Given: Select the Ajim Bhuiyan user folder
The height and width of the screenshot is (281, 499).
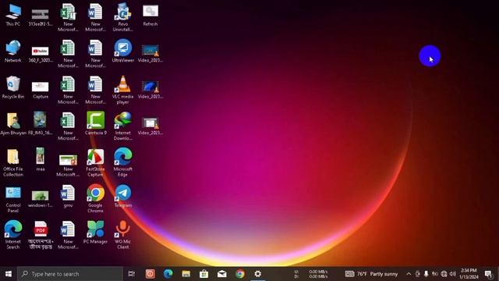Looking at the screenshot, I should 13,123.
